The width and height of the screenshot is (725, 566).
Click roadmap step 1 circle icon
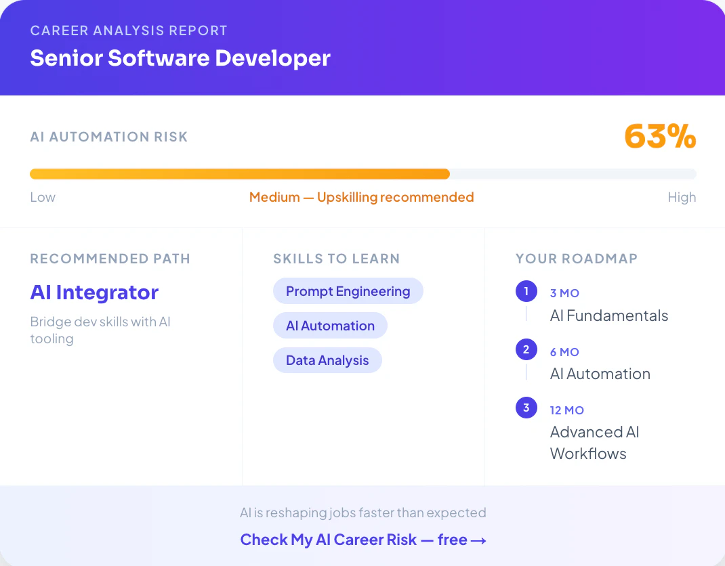[x=526, y=291]
